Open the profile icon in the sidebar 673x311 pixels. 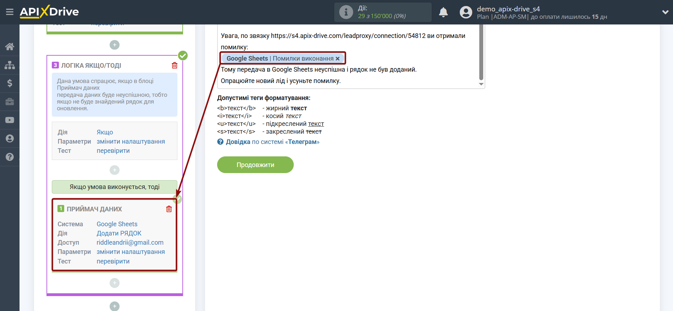coord(10,139)
